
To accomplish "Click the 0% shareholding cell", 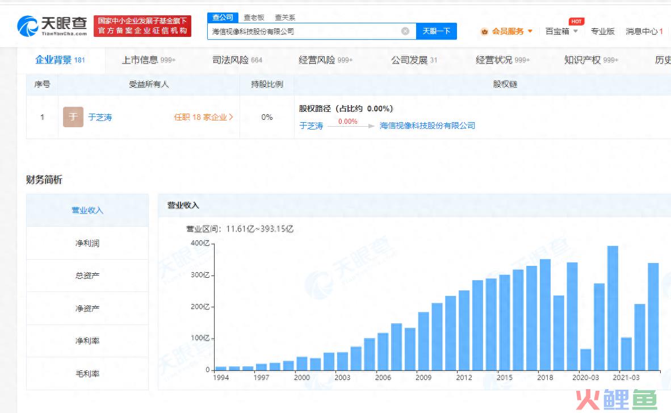I will (x=267, y=117).
